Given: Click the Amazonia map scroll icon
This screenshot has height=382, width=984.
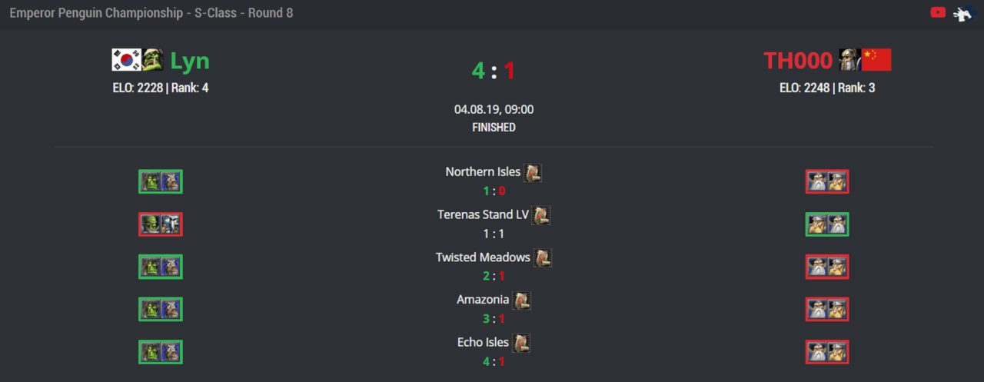Looking at the screenshot, I should coord(522,300).
